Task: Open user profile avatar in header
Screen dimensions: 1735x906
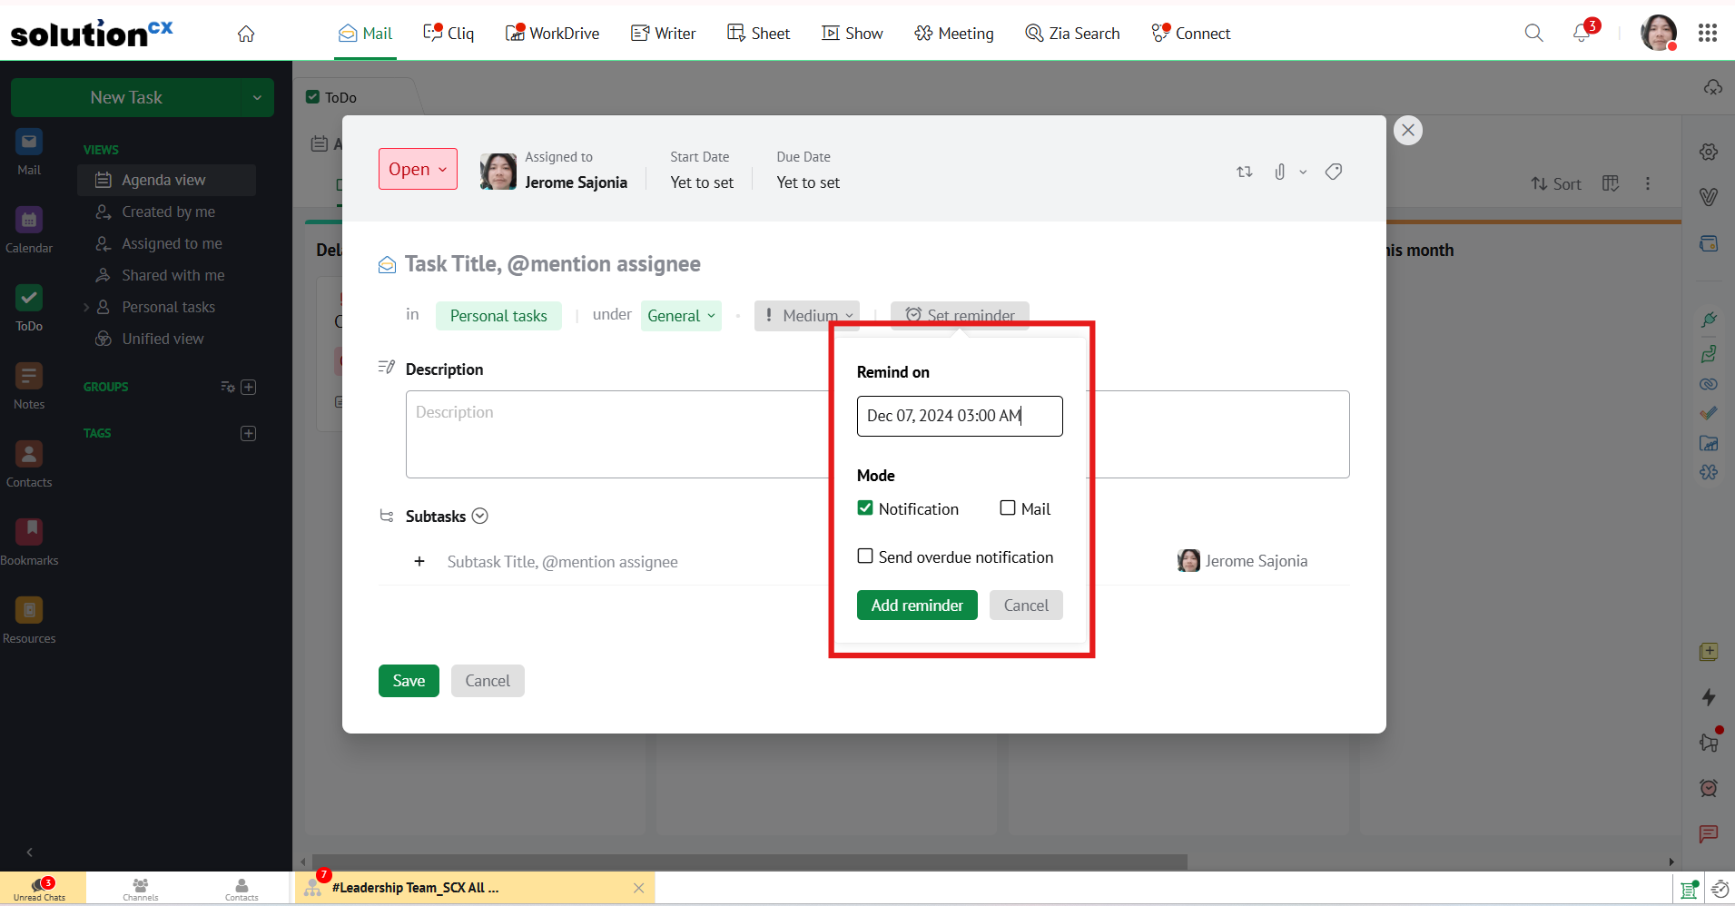Action: pos(1659,33)
